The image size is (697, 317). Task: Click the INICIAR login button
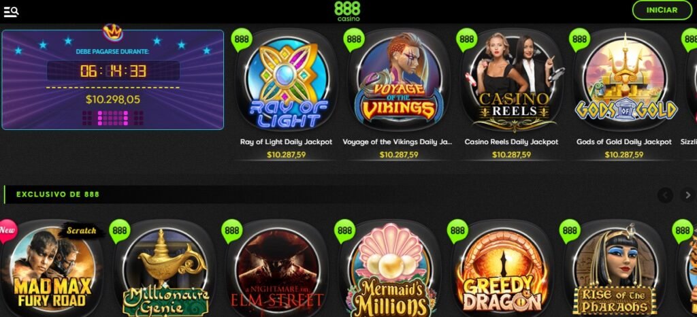662,10
